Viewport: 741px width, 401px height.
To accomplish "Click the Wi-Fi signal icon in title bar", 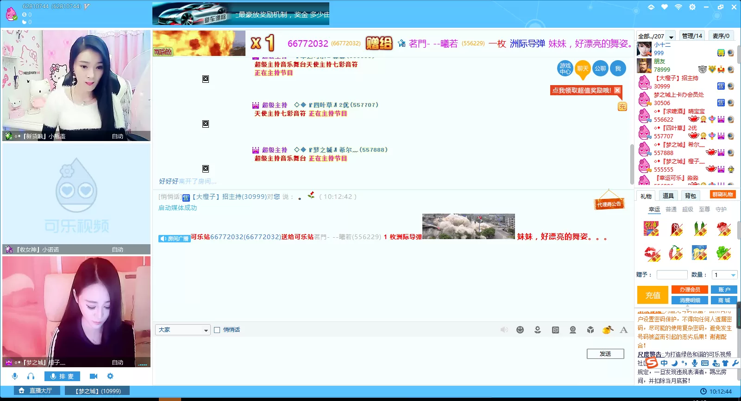I will coord(678,7).
